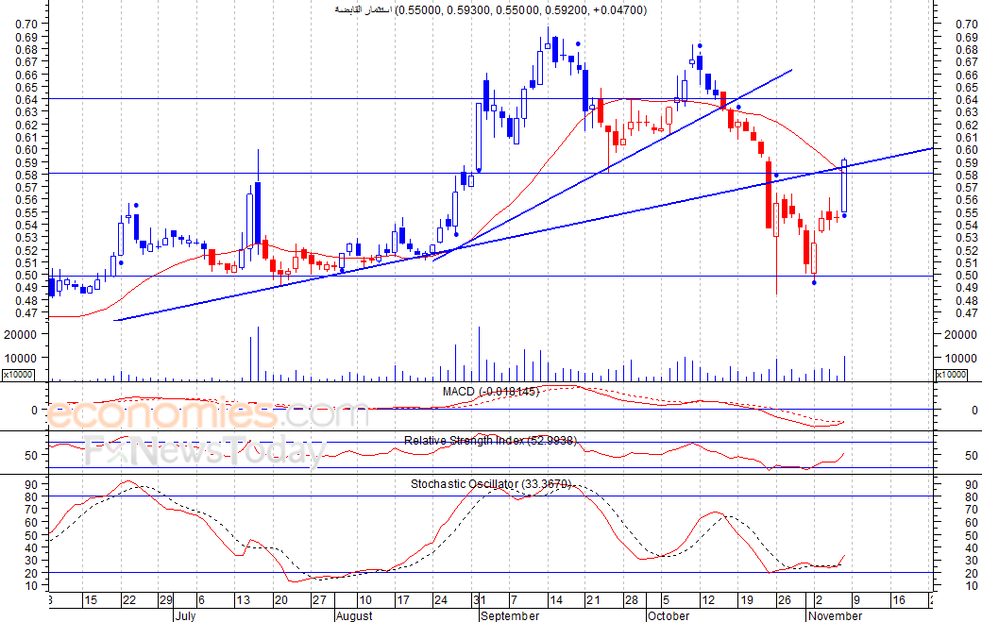
Task: Click the 0.47 price on left axis
Action: [x=26, y=312]
